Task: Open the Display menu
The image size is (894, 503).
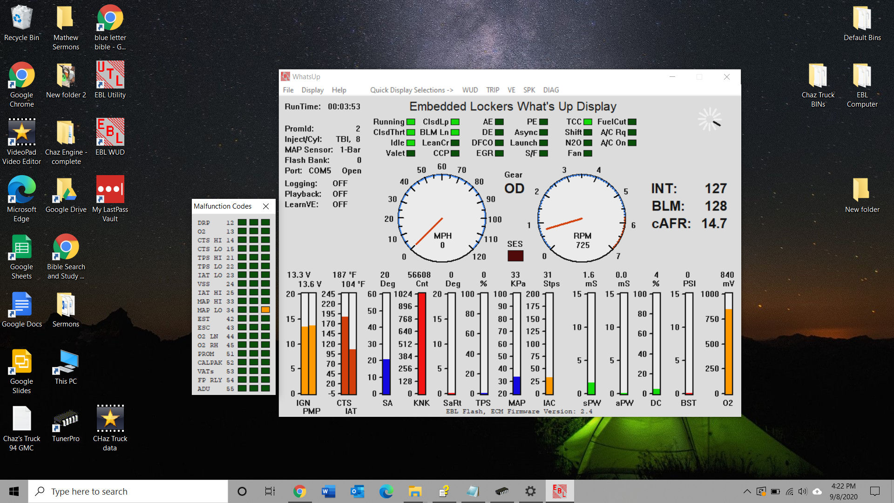Action: 312,90
